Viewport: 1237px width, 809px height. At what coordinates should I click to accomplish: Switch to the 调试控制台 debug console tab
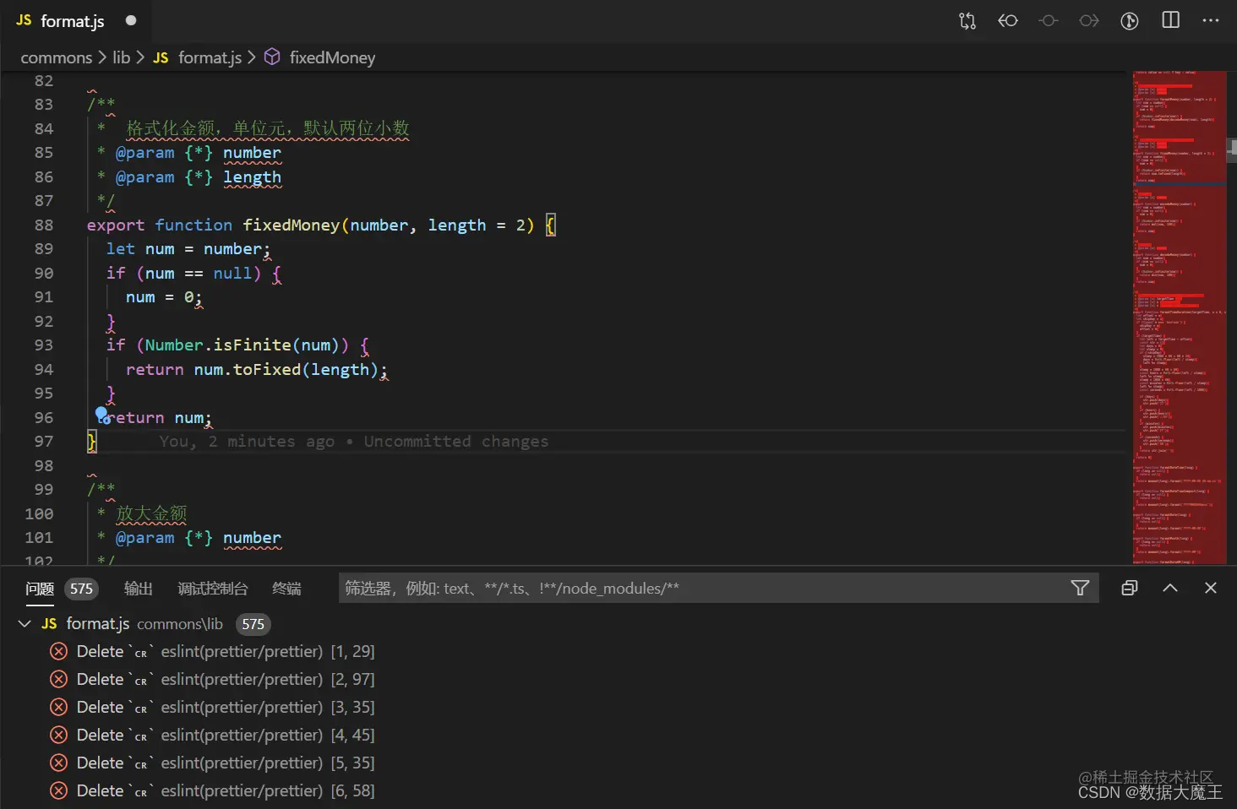213,589
